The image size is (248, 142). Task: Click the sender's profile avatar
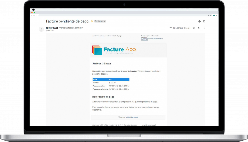41,29
